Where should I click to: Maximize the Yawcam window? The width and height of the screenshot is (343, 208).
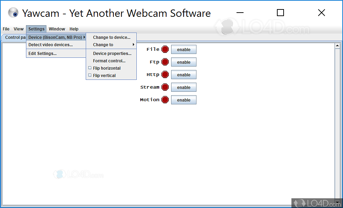pyautogui.click(x=280, y=13)
